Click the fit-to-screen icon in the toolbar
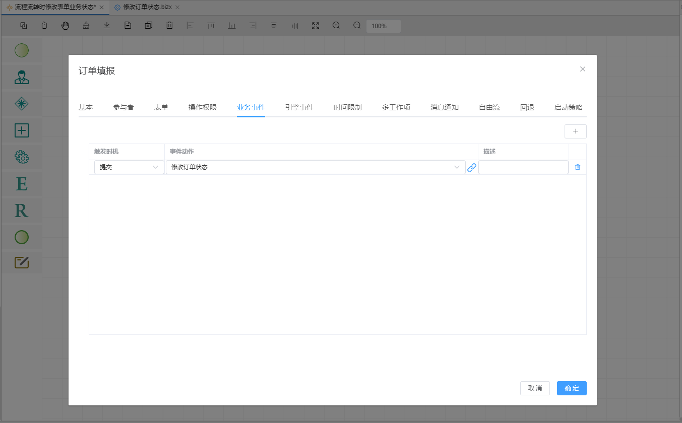Viewport: 682px width, 423px height. [316, 26]
